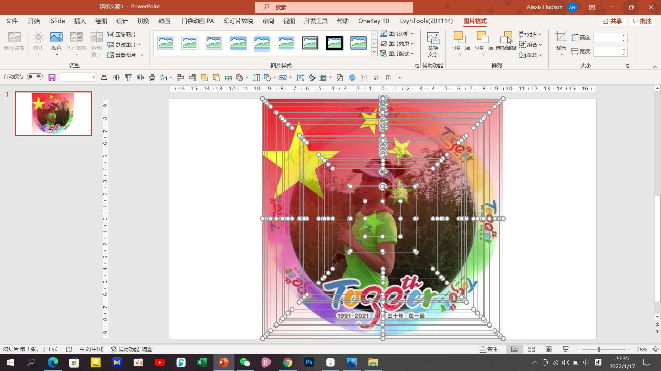Click the Share button
The width and height of the screenshot is (661, 371).
pyautogui.click(x=613, y=21)
